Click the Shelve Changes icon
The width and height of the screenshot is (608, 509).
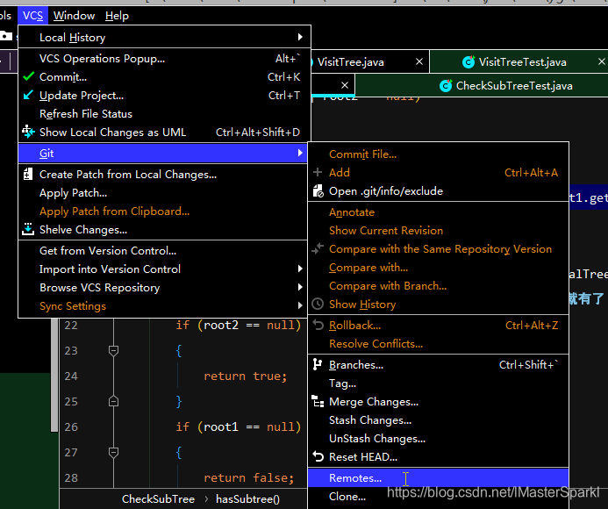[27, 229]
